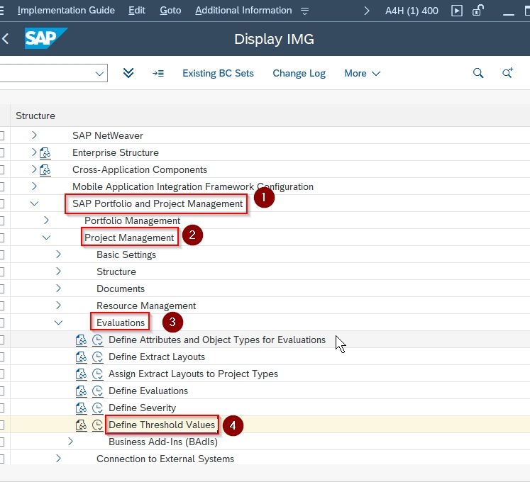This screenshot has height=482, width=530.
Task: Expand Connection to External Systems node
Action: (x=58, y=459)
